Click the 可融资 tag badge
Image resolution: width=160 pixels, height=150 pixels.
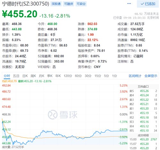68,4
